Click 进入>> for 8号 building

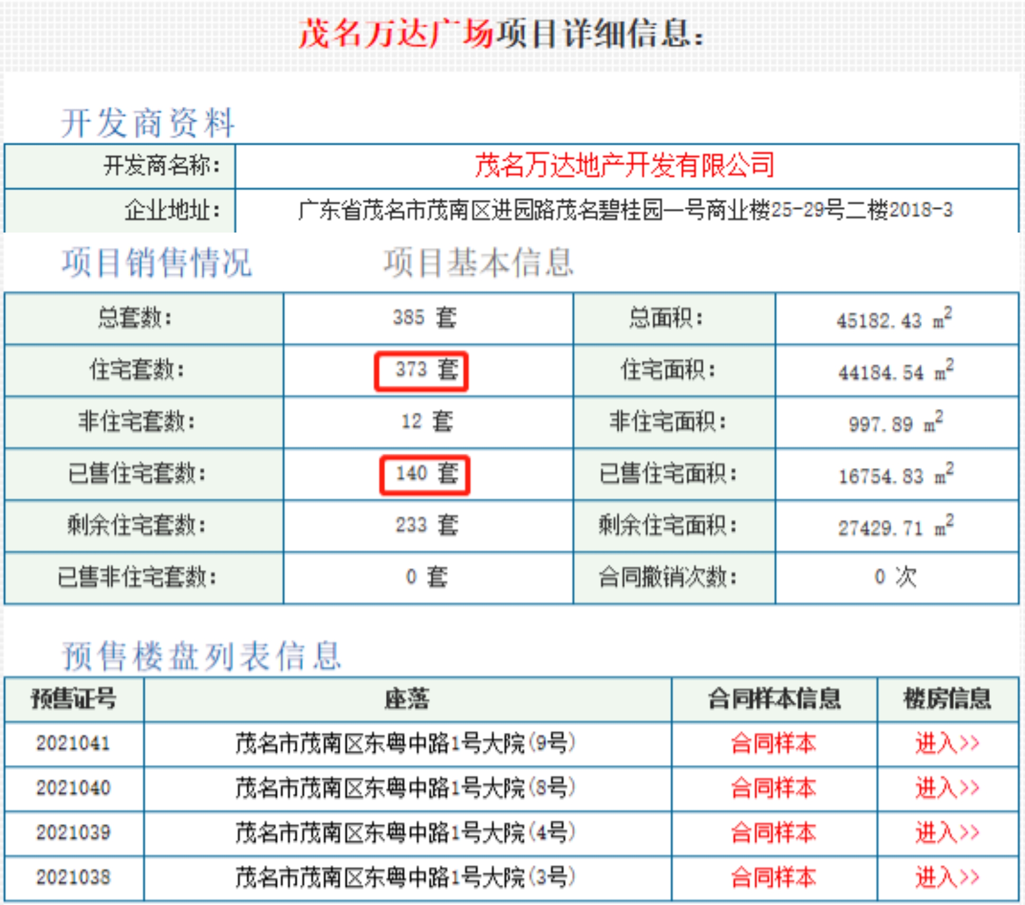coord(947,788)
